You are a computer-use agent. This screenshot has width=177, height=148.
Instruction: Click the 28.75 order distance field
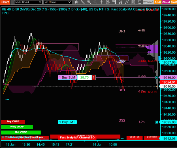coord(84,77)
